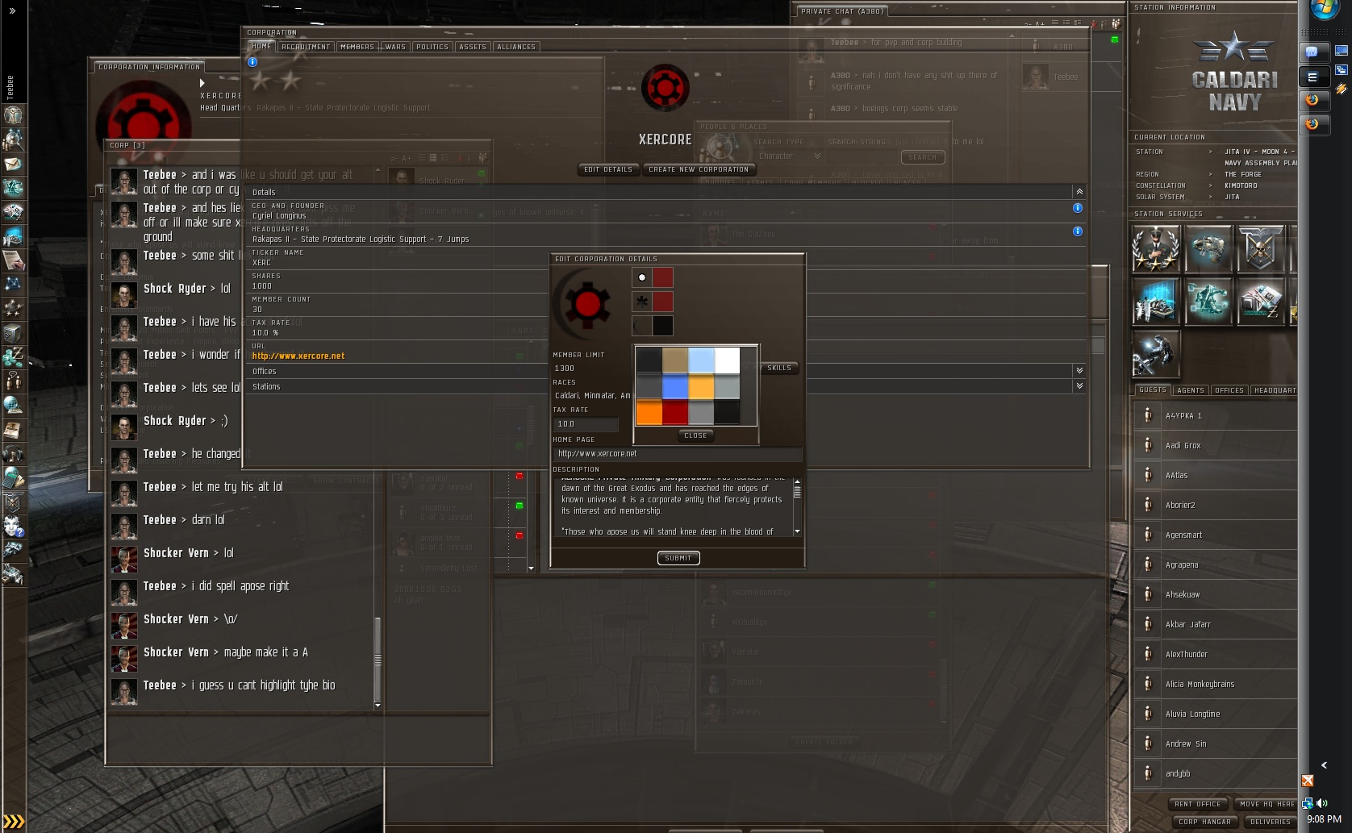Open the officer-with-stars station service
1352x833 pixels.
point(1156,248)
